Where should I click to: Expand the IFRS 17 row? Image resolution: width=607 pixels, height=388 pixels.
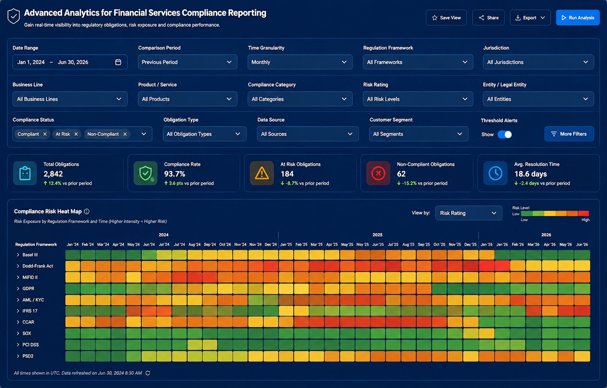18,311
